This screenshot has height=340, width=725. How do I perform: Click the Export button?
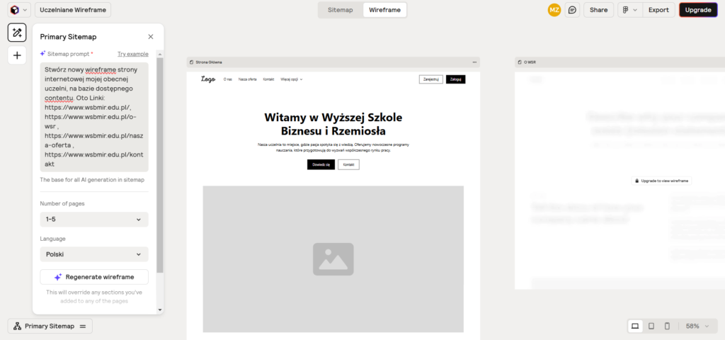(658, 10)
